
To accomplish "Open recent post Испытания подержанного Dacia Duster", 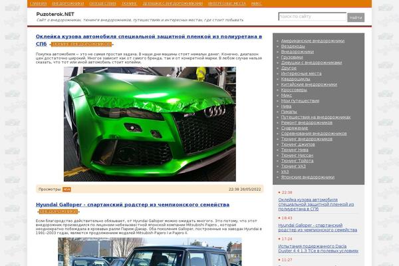I will click(318, 249).
